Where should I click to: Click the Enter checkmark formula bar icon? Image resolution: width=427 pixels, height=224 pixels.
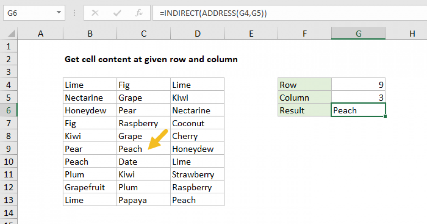pos(117,14)
